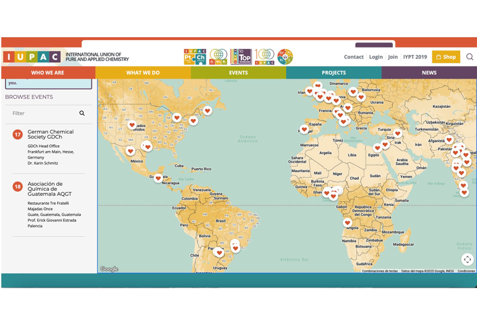Switch to the EVENTS section
The height and width of the screenshot is (310, 477).
tap(238, 73)
